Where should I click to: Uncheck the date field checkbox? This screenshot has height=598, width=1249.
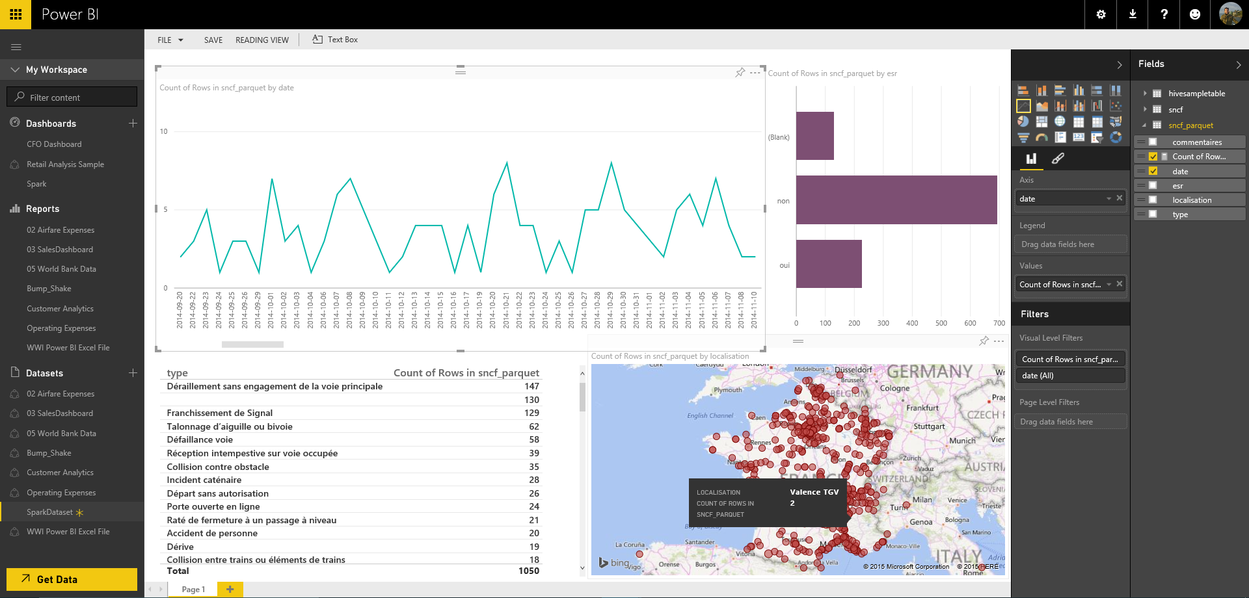[x=1153, y=171]
